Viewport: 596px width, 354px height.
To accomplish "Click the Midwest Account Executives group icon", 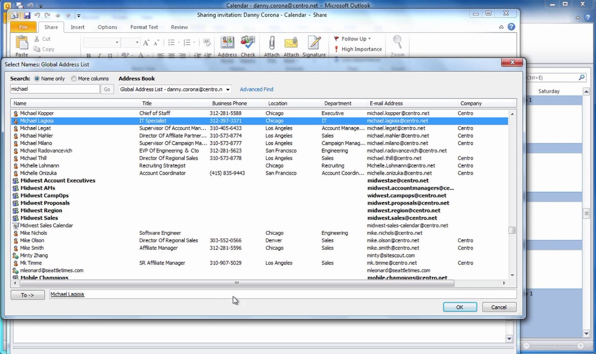I will click(x=16, y=181).
